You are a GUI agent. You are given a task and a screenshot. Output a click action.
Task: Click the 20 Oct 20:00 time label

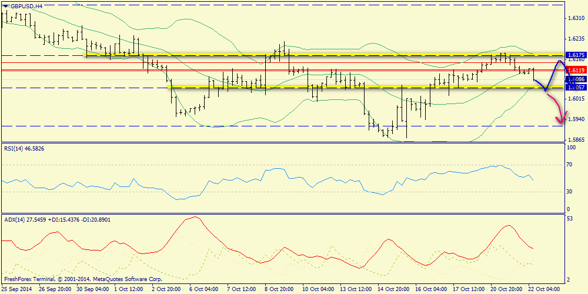(506, 290)
